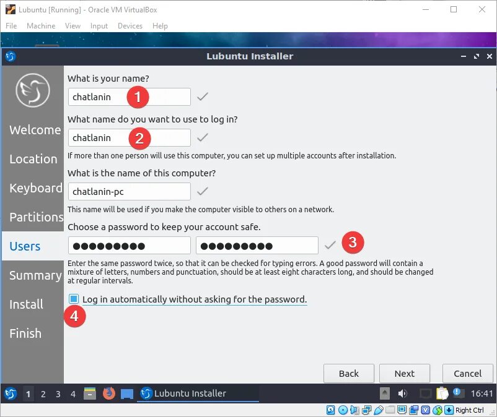Click the computer name field 'chatlanin-pc'
497x417 pixels.
(130, 191)
